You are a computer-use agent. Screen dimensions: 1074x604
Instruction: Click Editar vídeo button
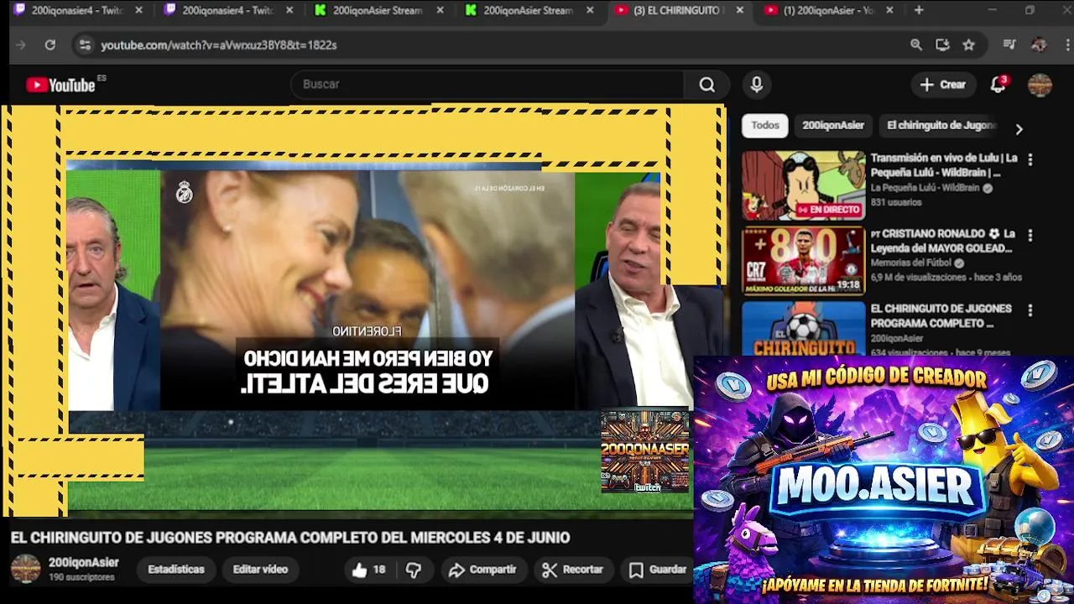(x=260, y=570)
